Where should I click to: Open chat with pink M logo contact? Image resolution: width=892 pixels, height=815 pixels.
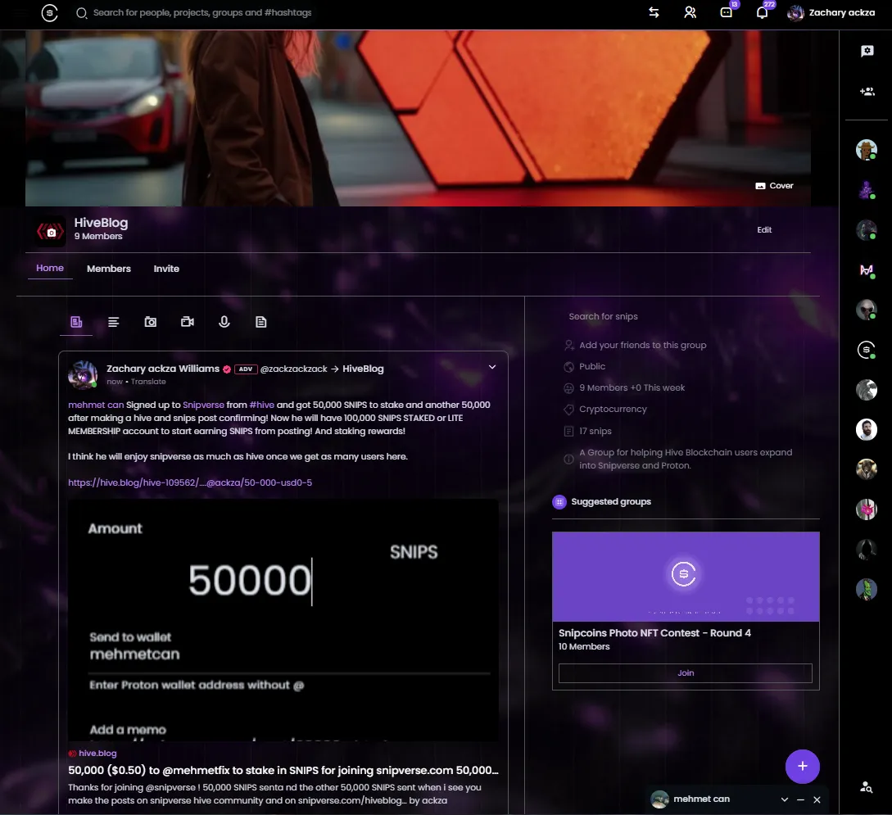pyautogui.click(x=867, y=270)
